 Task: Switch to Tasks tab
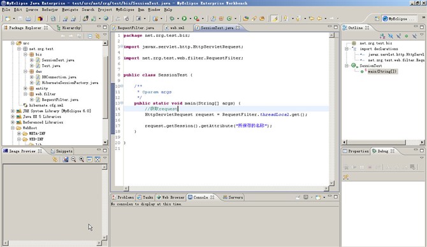point(145,197)
